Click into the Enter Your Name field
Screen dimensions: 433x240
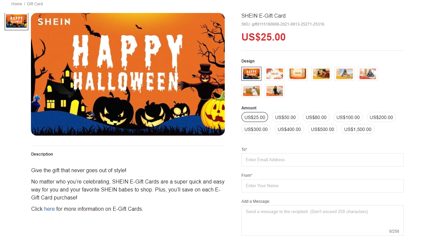323,186
